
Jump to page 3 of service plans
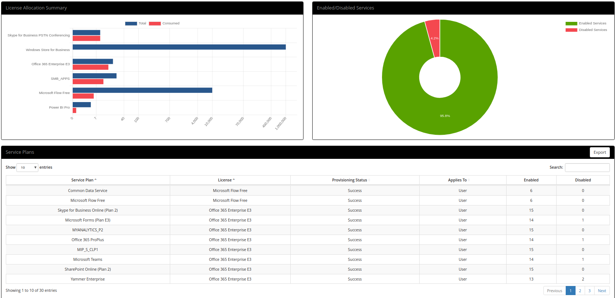(589, 291)
